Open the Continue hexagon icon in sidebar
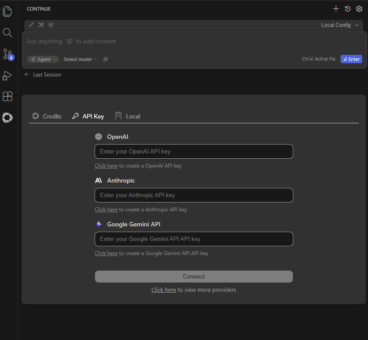 click(x=7, y=118)
